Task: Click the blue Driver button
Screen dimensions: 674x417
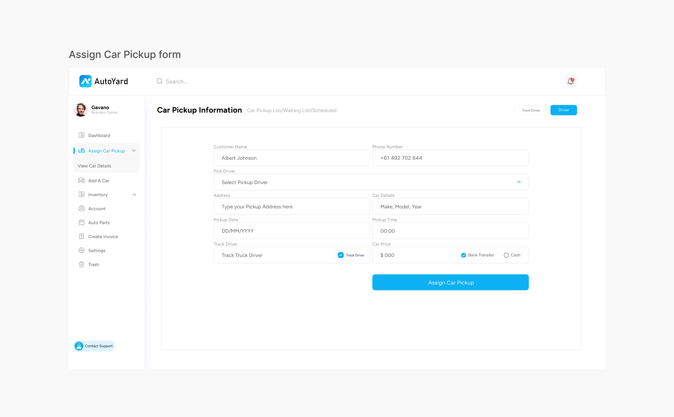Action: click(x=564, y=110)
